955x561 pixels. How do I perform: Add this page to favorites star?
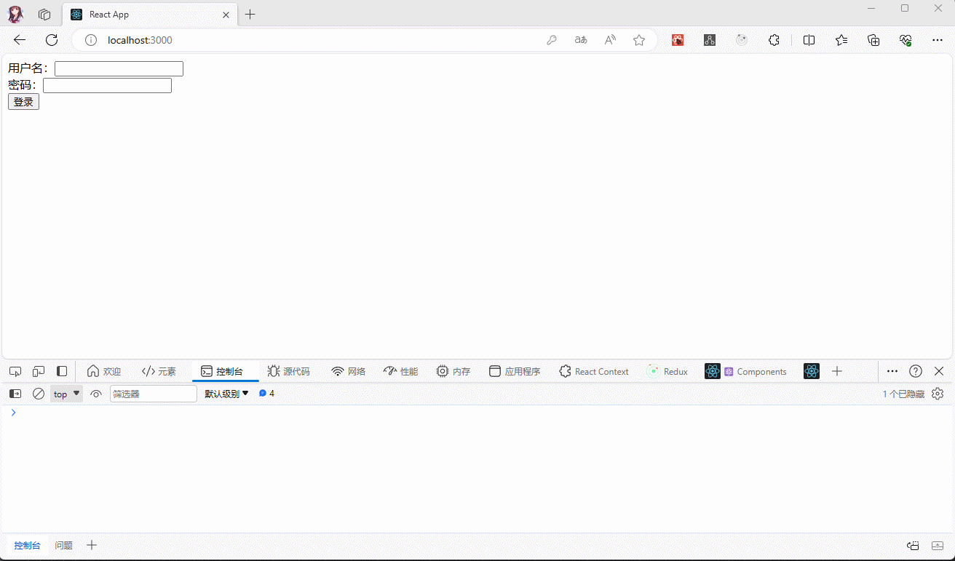(x=639, y=40)
